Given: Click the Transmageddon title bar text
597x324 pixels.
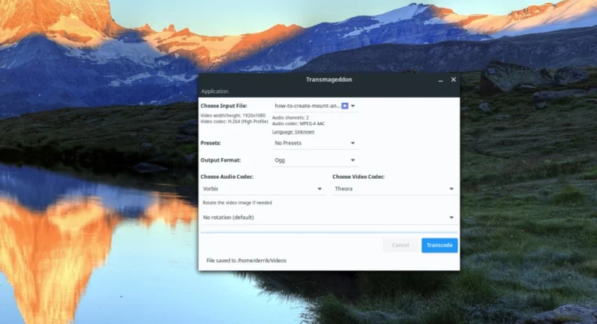Looking at the screenshot, I should click(329, 80).
